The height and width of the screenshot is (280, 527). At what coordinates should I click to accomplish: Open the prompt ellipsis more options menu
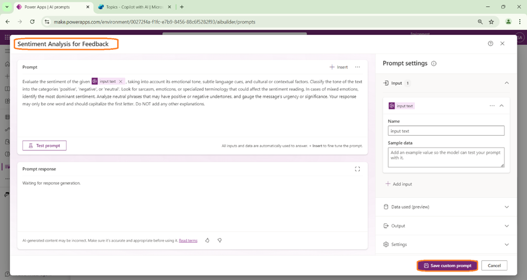click(x=358, y=67)
